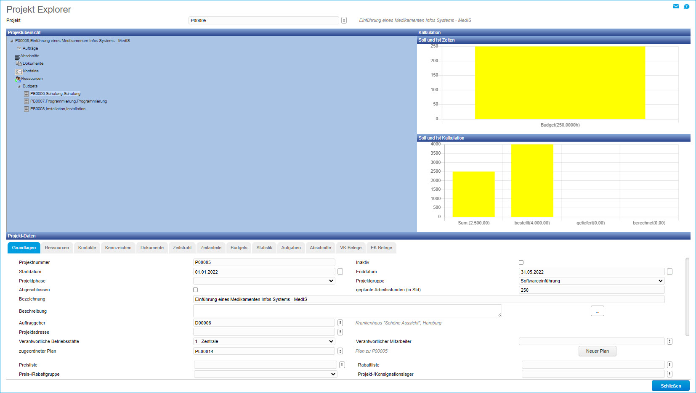
Task: Toggle the Inaktiv checkbox
Action: pos(521,262)
